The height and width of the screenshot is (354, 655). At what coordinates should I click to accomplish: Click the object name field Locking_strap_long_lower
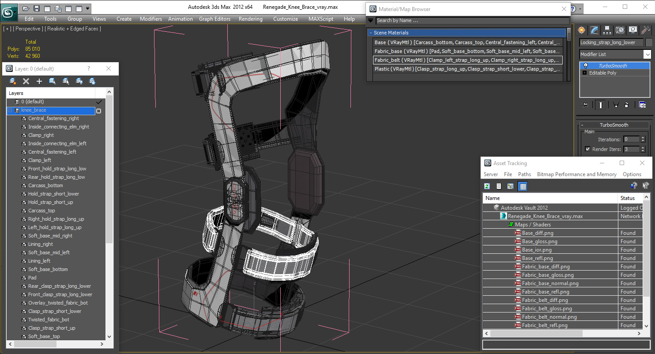click(611, 42)
